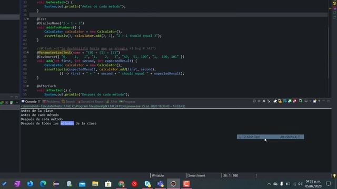This screenshot has width=337, height=189.
Task: Click the greyed Relaunch icon in console toolbar
Action: click(254, 101)
